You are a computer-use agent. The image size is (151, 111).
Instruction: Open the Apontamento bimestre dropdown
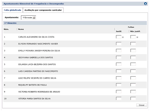point(28,18)
